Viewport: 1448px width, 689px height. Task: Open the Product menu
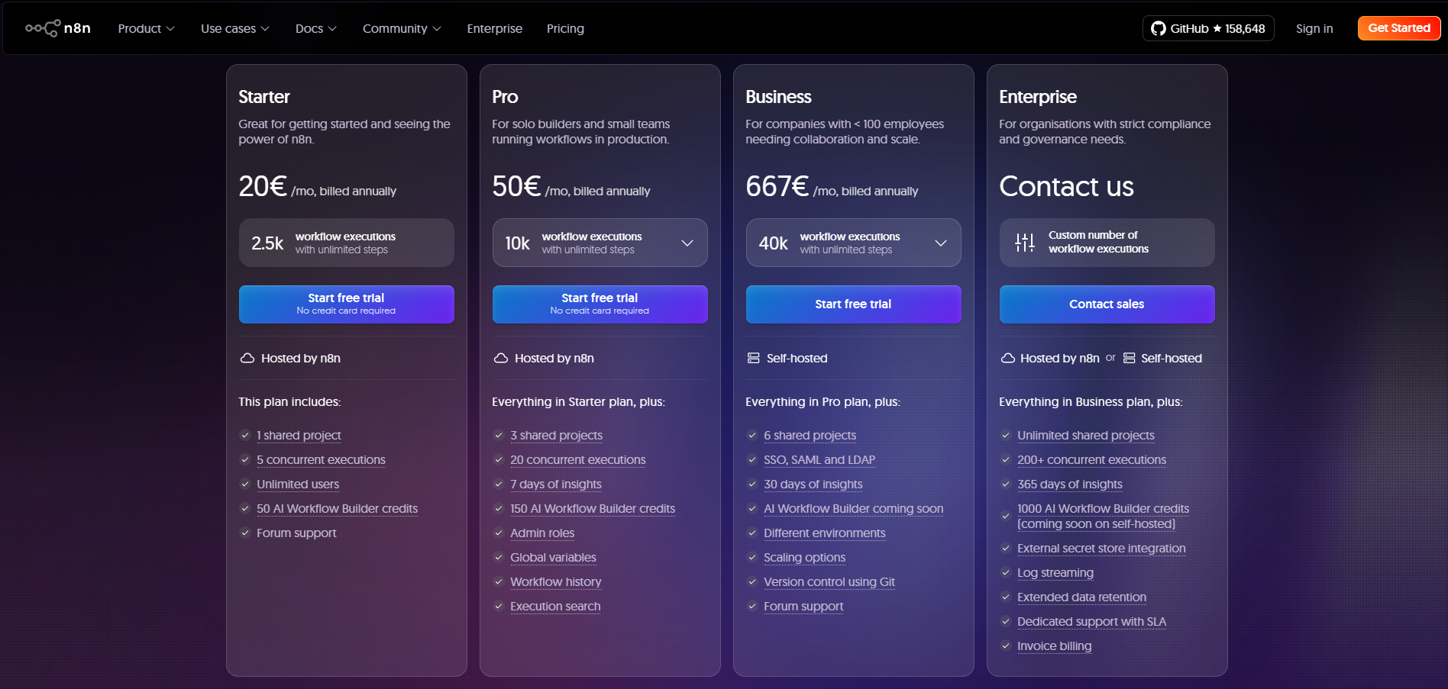click(145, 28)
